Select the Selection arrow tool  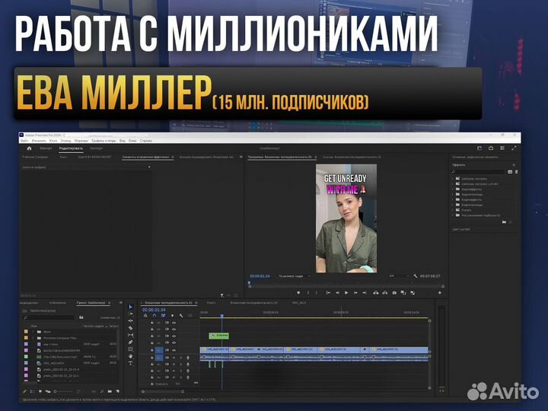[x=131, y=307]
